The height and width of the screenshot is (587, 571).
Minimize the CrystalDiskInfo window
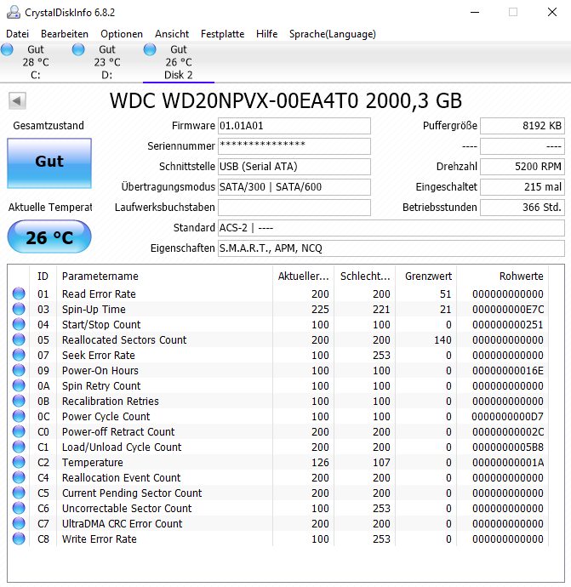point(475,13)
